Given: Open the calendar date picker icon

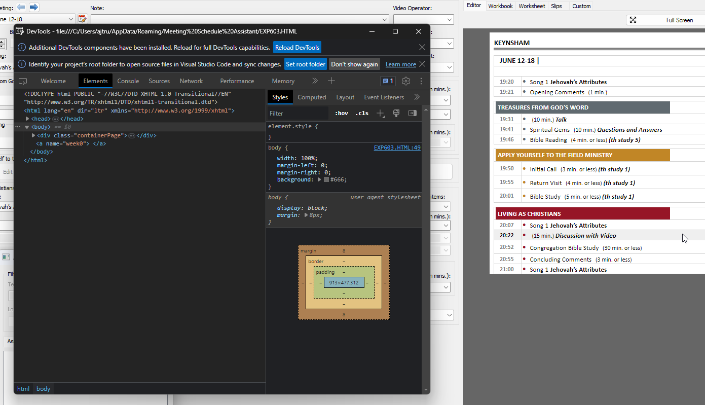Looking at the screenshot, I should coord(83,18).
